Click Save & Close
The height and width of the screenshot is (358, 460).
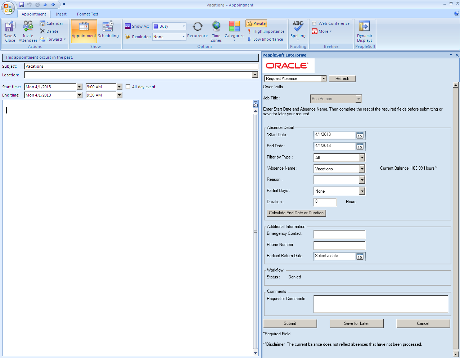[10, 32]
